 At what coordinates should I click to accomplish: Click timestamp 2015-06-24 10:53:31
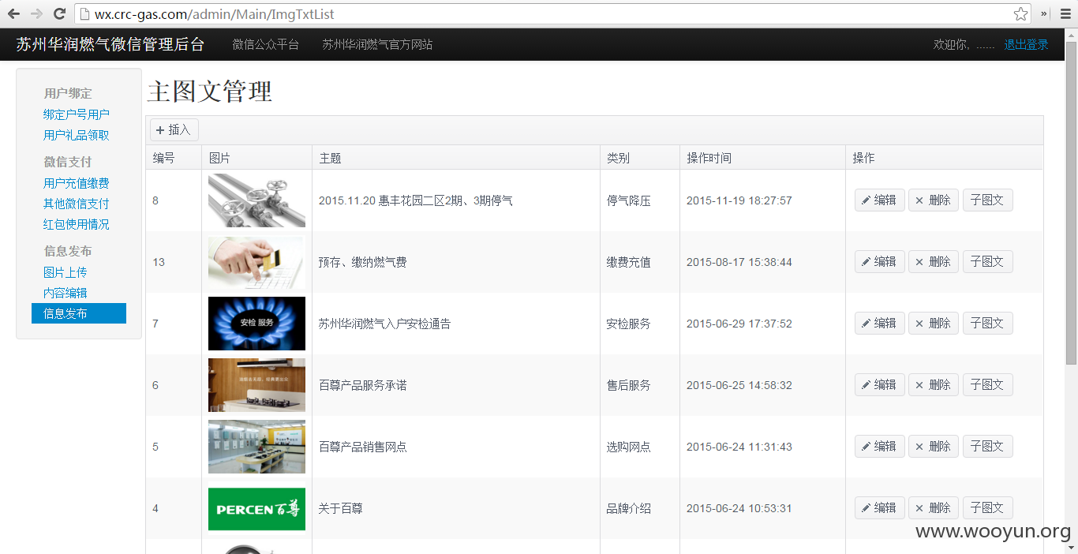(739, 508)
